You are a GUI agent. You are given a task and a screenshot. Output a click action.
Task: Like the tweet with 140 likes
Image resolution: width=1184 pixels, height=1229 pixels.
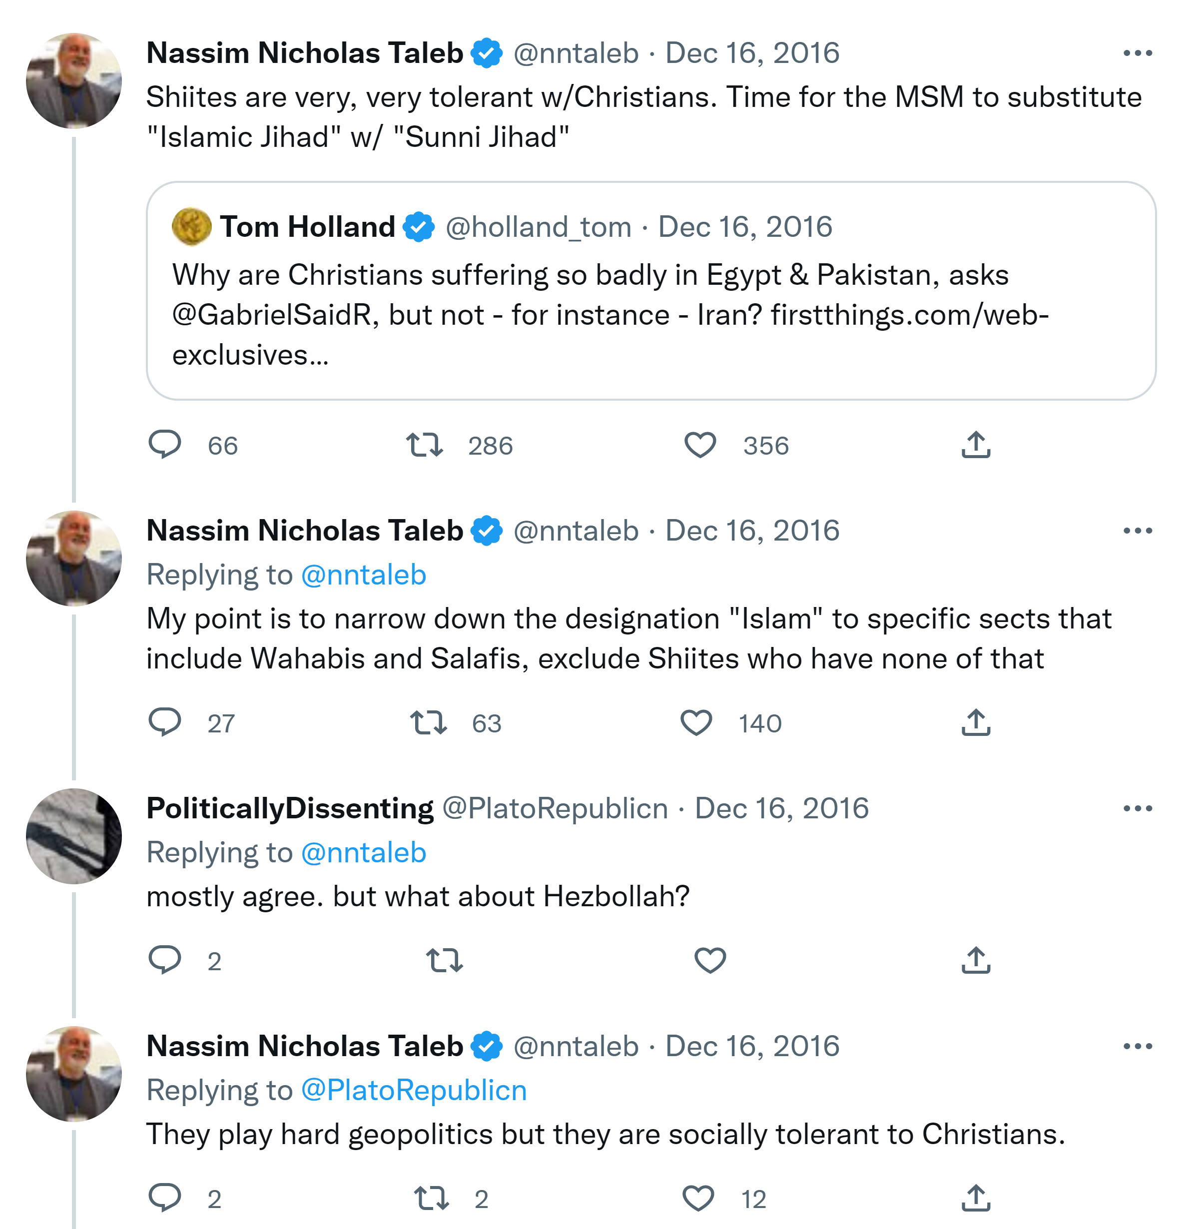696,722
